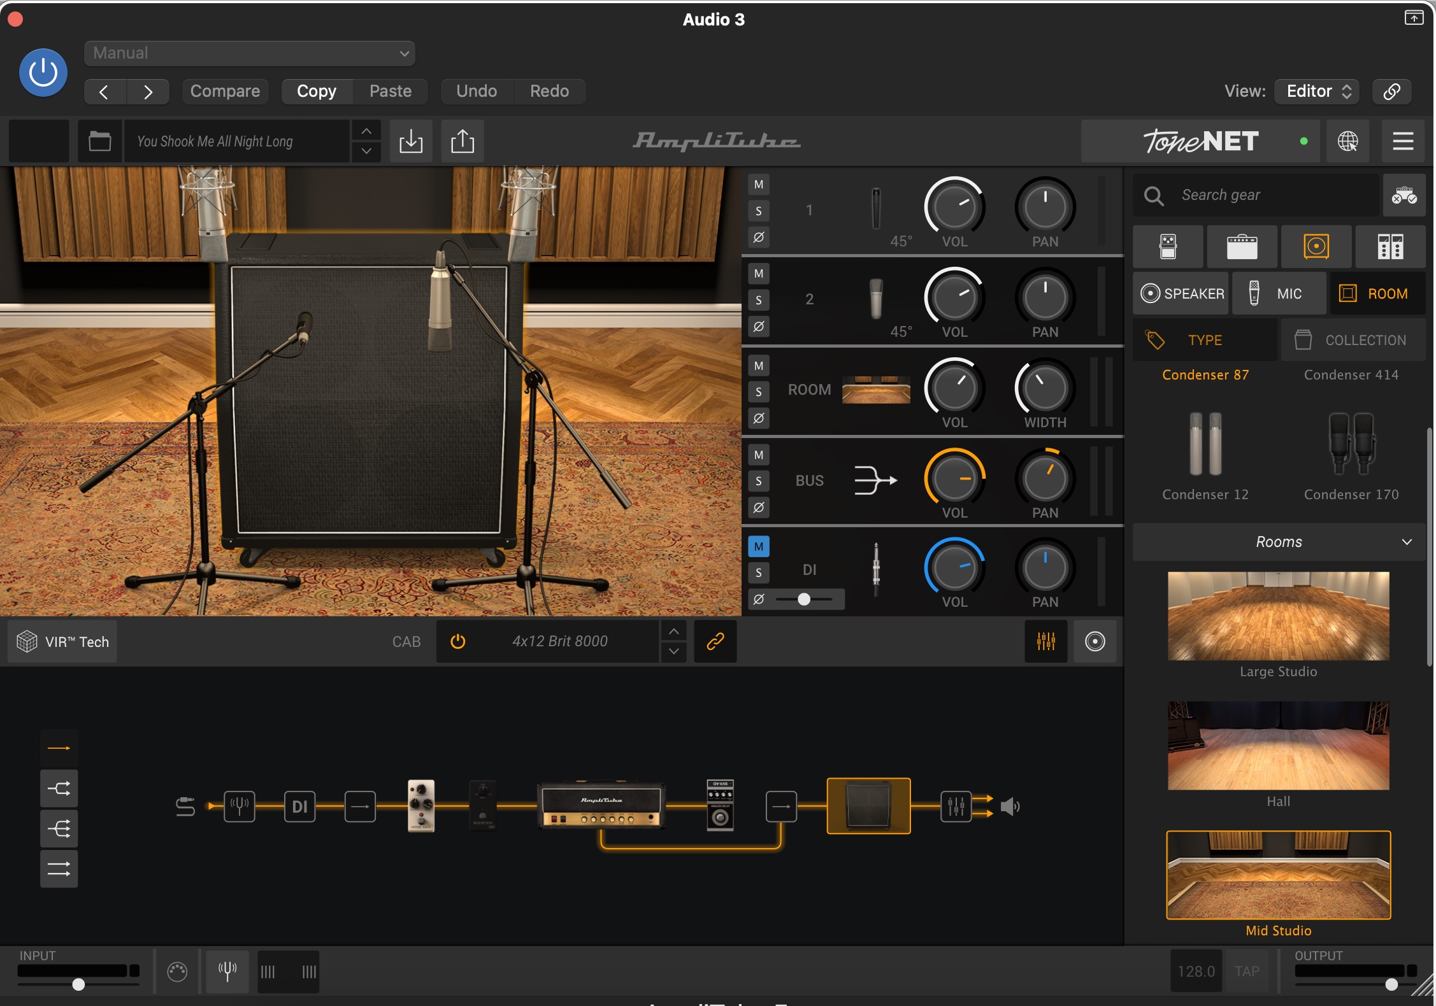
Task: Select the tuner block in signal chain
Action: [x=240, y=807]
